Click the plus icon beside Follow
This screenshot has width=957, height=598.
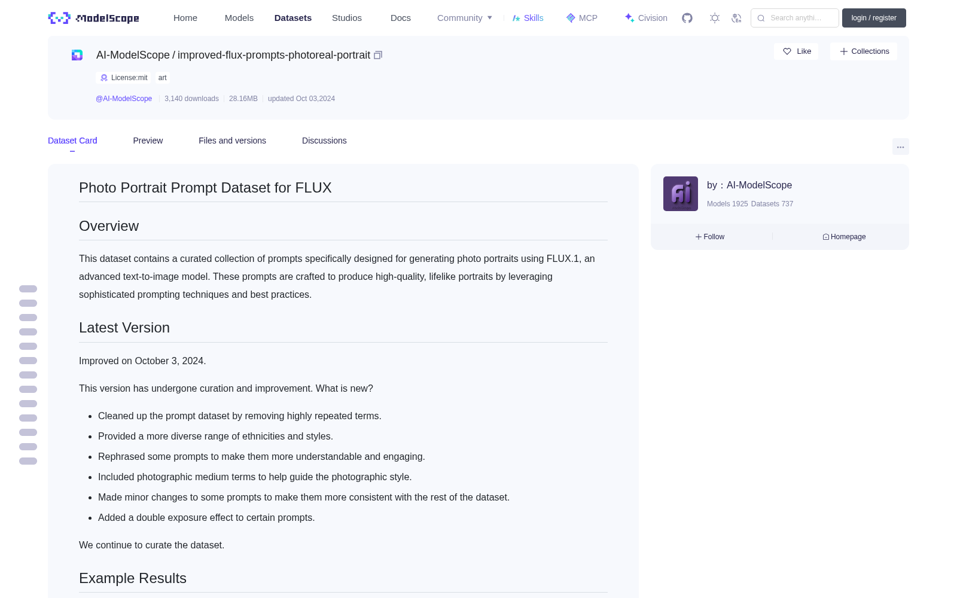point(699,237)
